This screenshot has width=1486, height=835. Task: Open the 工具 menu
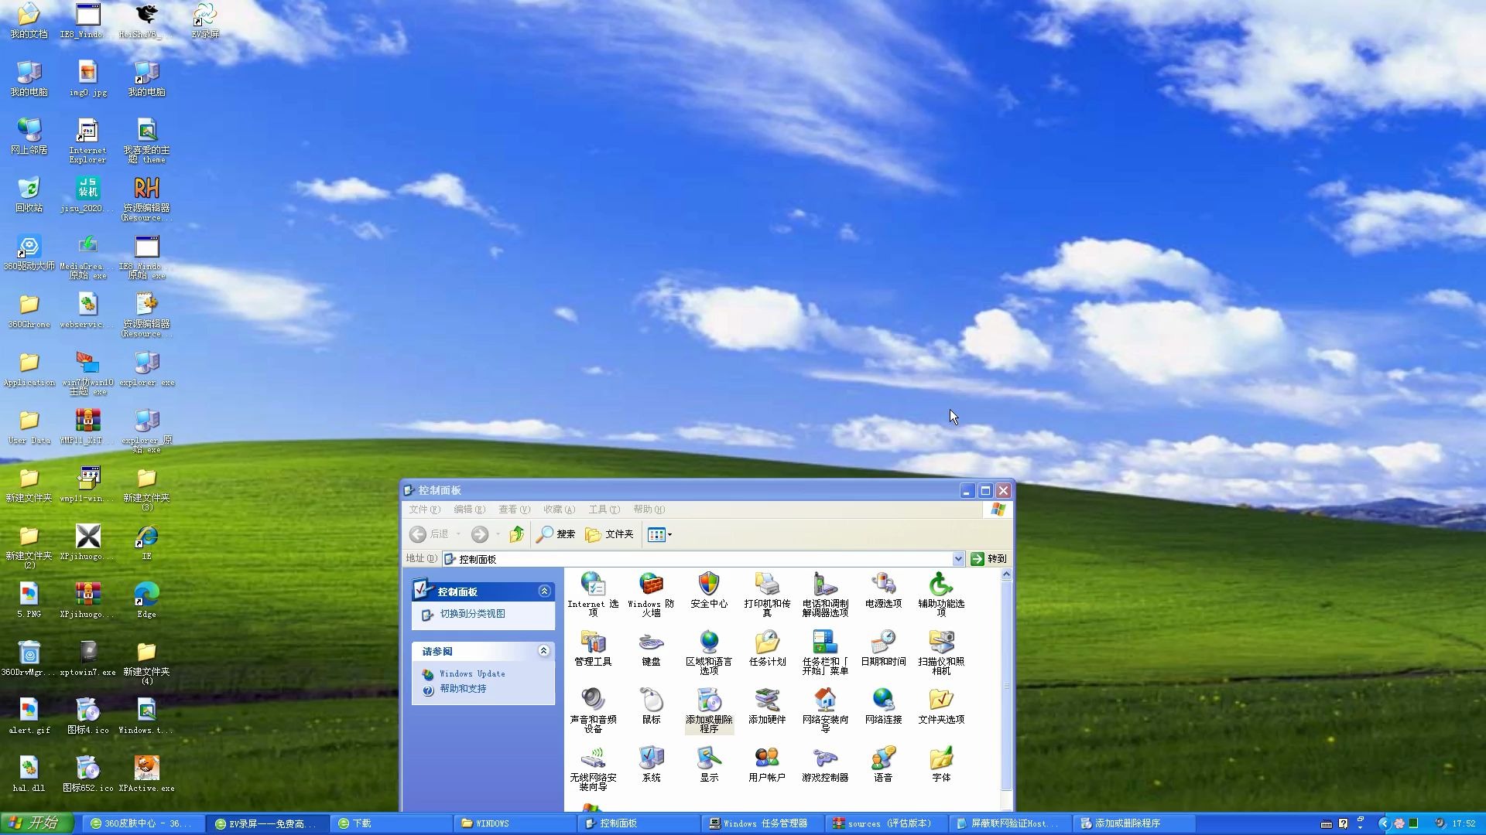[603, 510]
